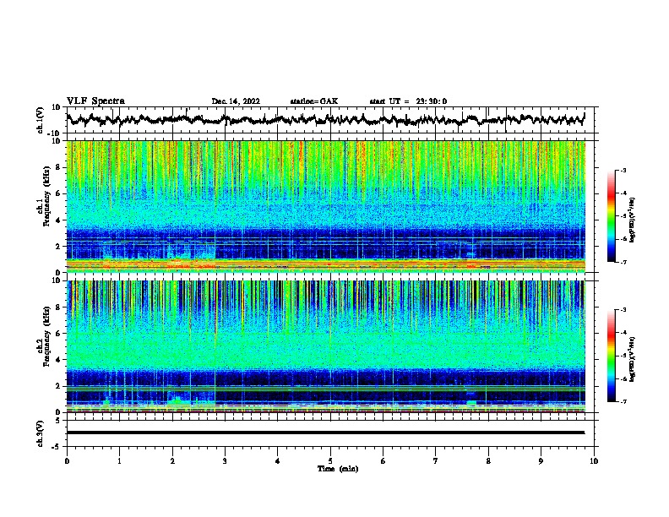Image resolution: width=669 pixels, height=517 pixels.
Task: Click the ch.2 frequency tick label "2"
Action: click(58, 386)
